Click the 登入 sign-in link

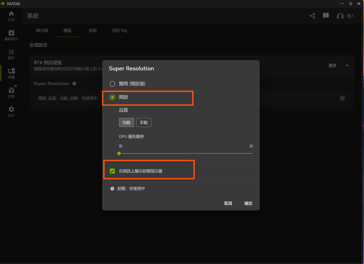351,16
